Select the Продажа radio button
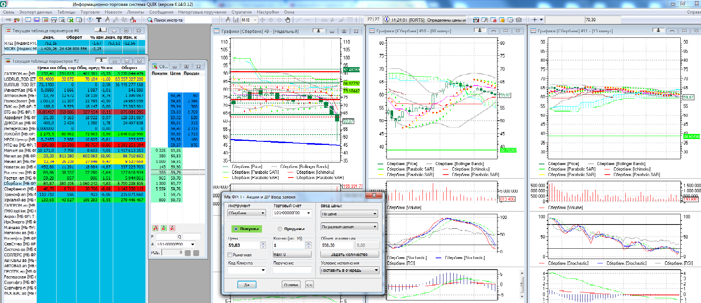Screen dimensions: 701x303 pyautogui.click(x=280, y=229)
